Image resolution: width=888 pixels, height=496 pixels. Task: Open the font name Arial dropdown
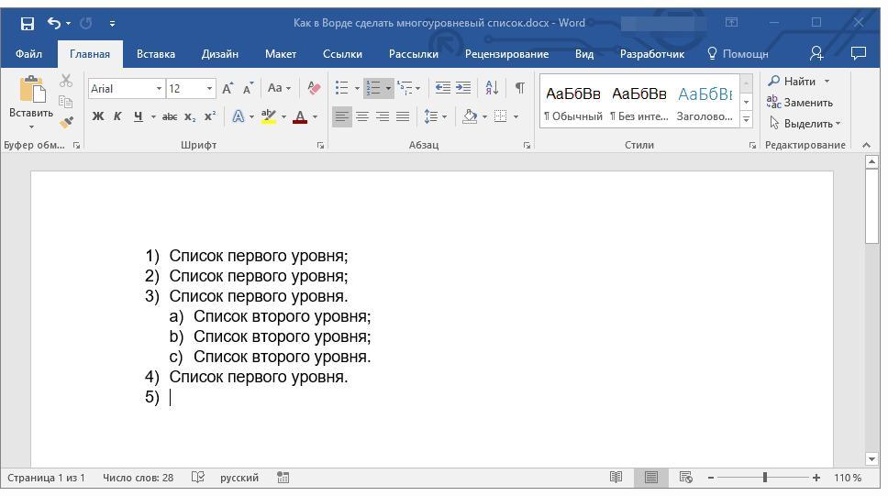click(x=159, y=89)
